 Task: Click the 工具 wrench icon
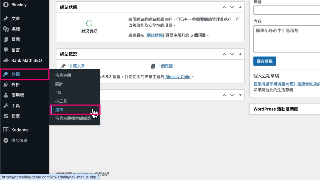(6, 106)
